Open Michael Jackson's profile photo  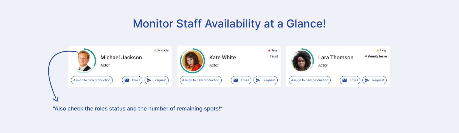pos(84,61)
